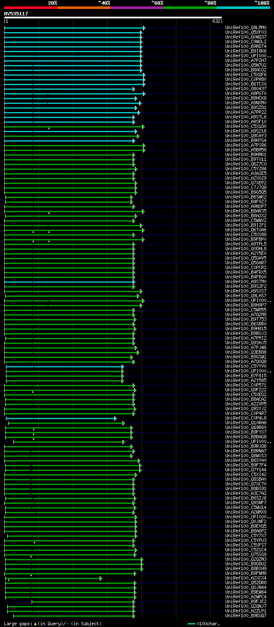Select the query name AV535117
Screen dimensions: 274x627
[x=16, y=14]
